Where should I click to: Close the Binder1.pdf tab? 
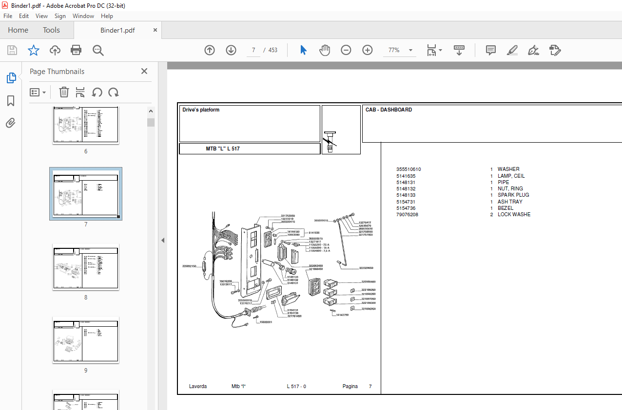point(155,30)
